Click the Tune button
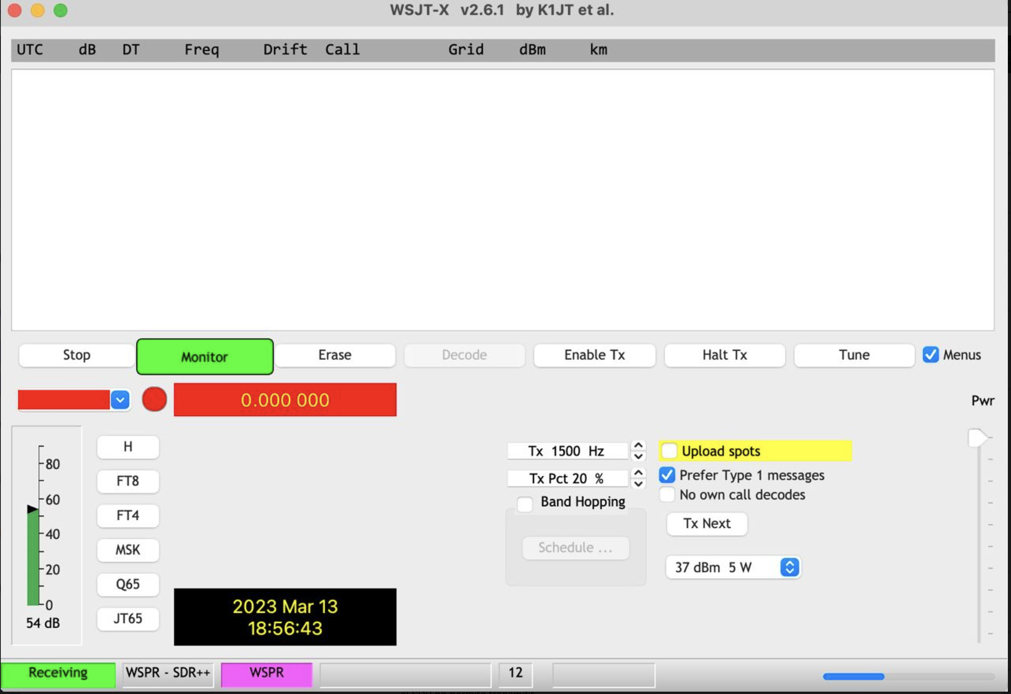Image resolution: width=1011 pixels, height=694 pixels. [854, 355]
